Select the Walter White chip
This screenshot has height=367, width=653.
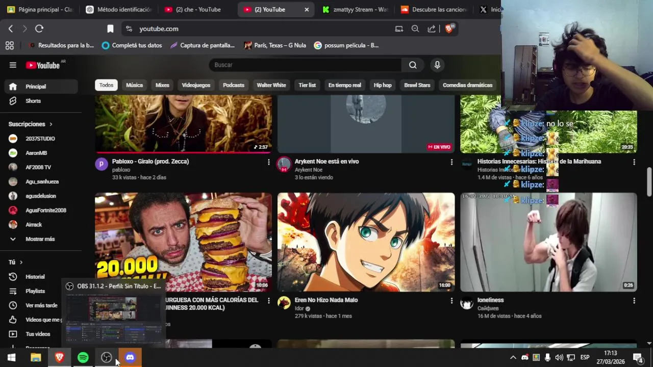coord(271,85)
